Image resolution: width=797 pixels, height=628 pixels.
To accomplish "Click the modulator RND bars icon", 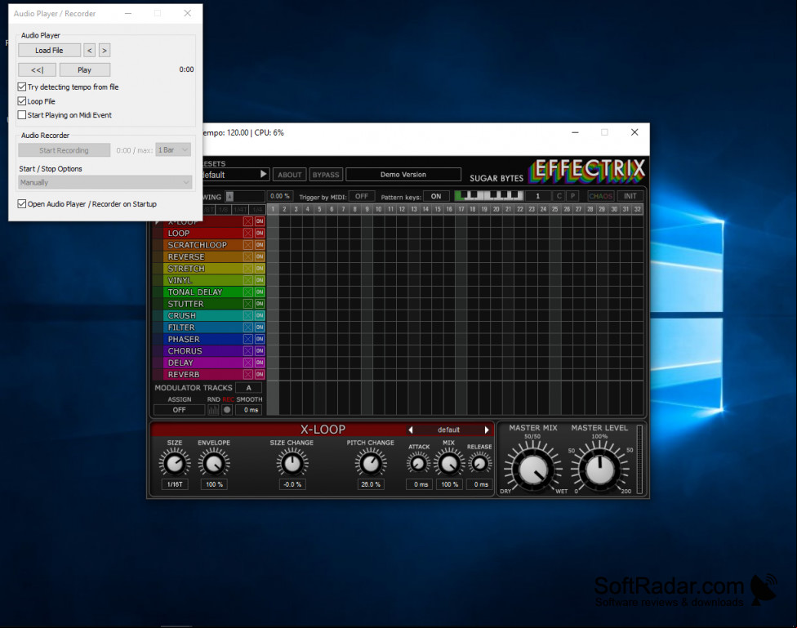I will click(x=213, y=410).
